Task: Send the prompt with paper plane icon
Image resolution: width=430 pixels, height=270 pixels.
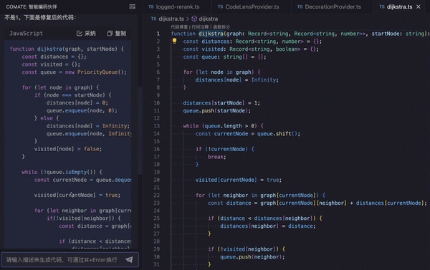Action: (x=129, y=259)
